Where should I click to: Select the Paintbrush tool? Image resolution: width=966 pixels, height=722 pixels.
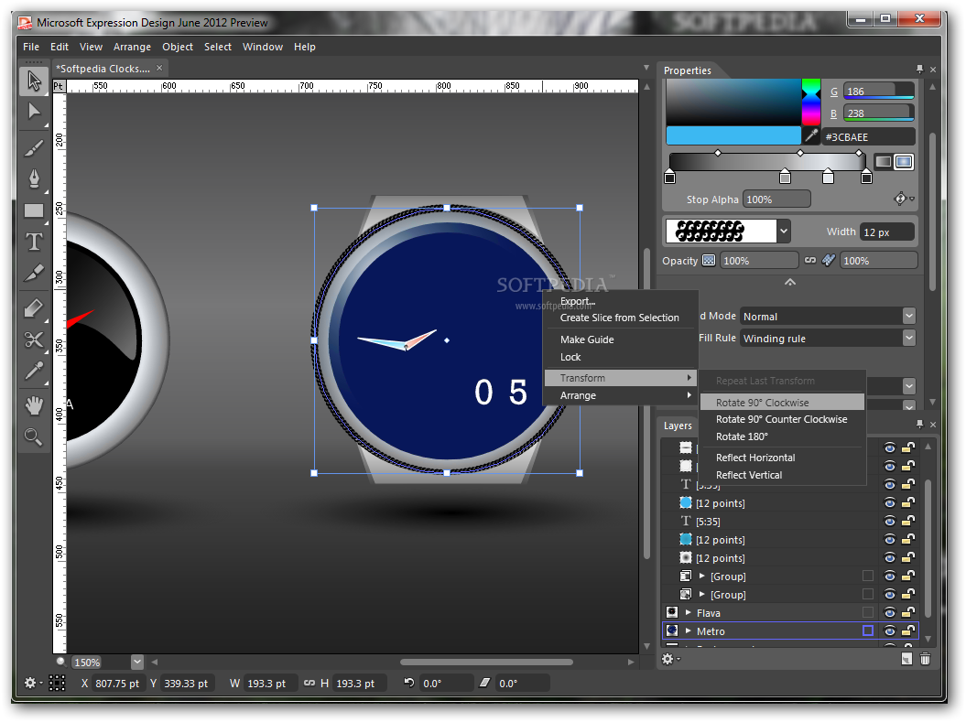click(x=34, y=147)
